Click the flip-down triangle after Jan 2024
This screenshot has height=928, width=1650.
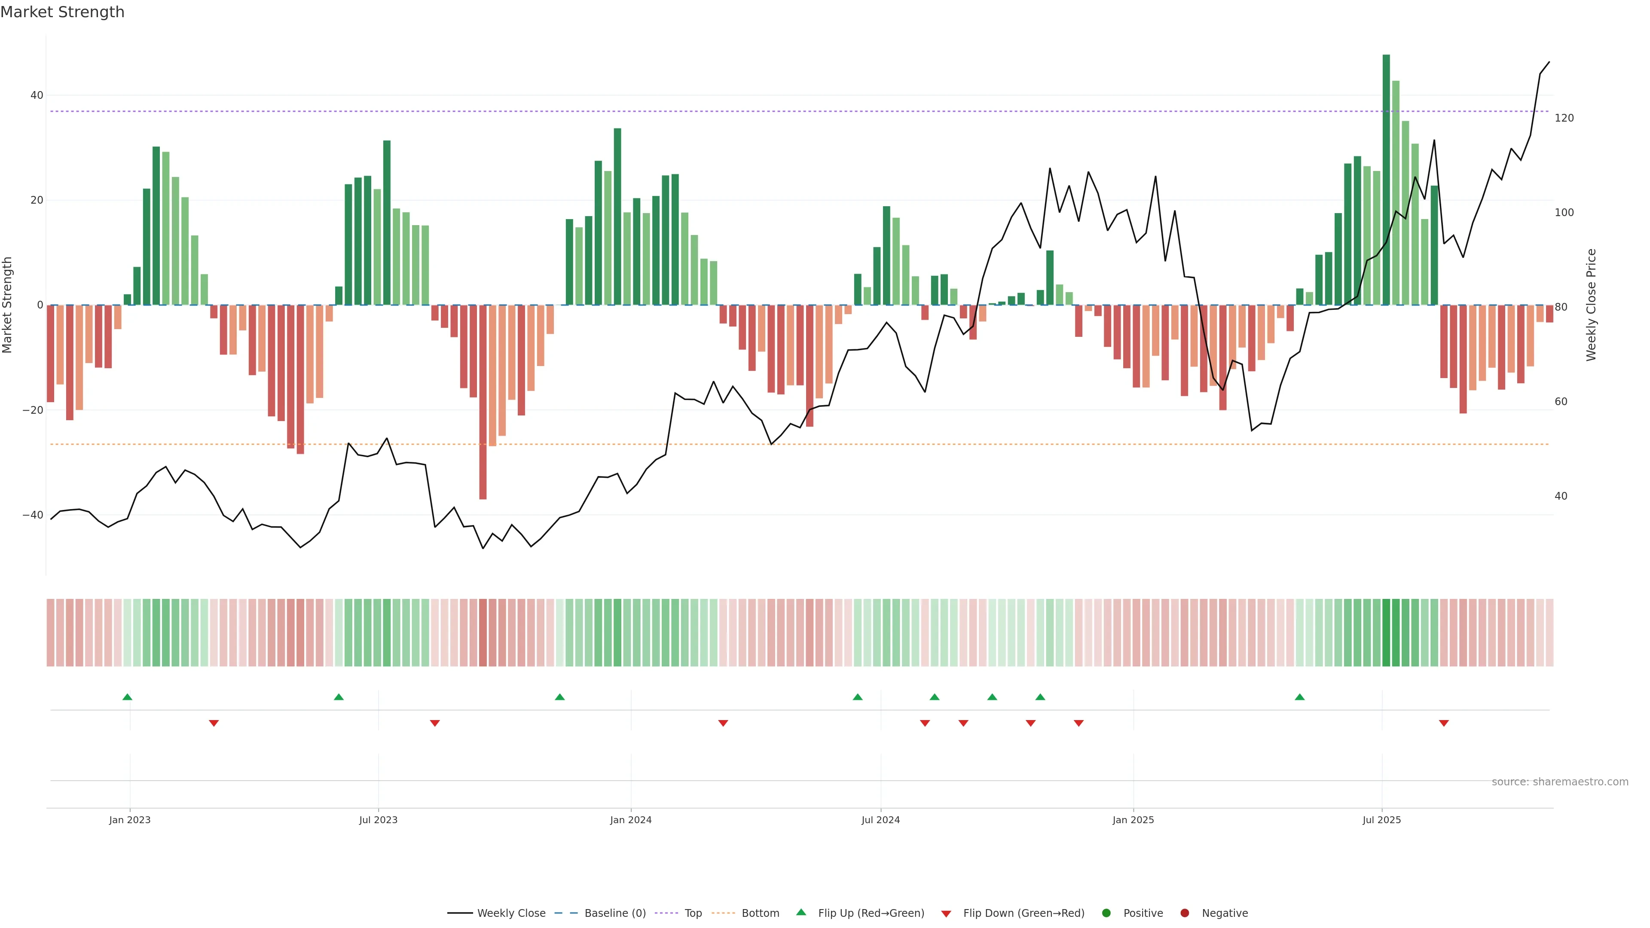tap(723, 723)
